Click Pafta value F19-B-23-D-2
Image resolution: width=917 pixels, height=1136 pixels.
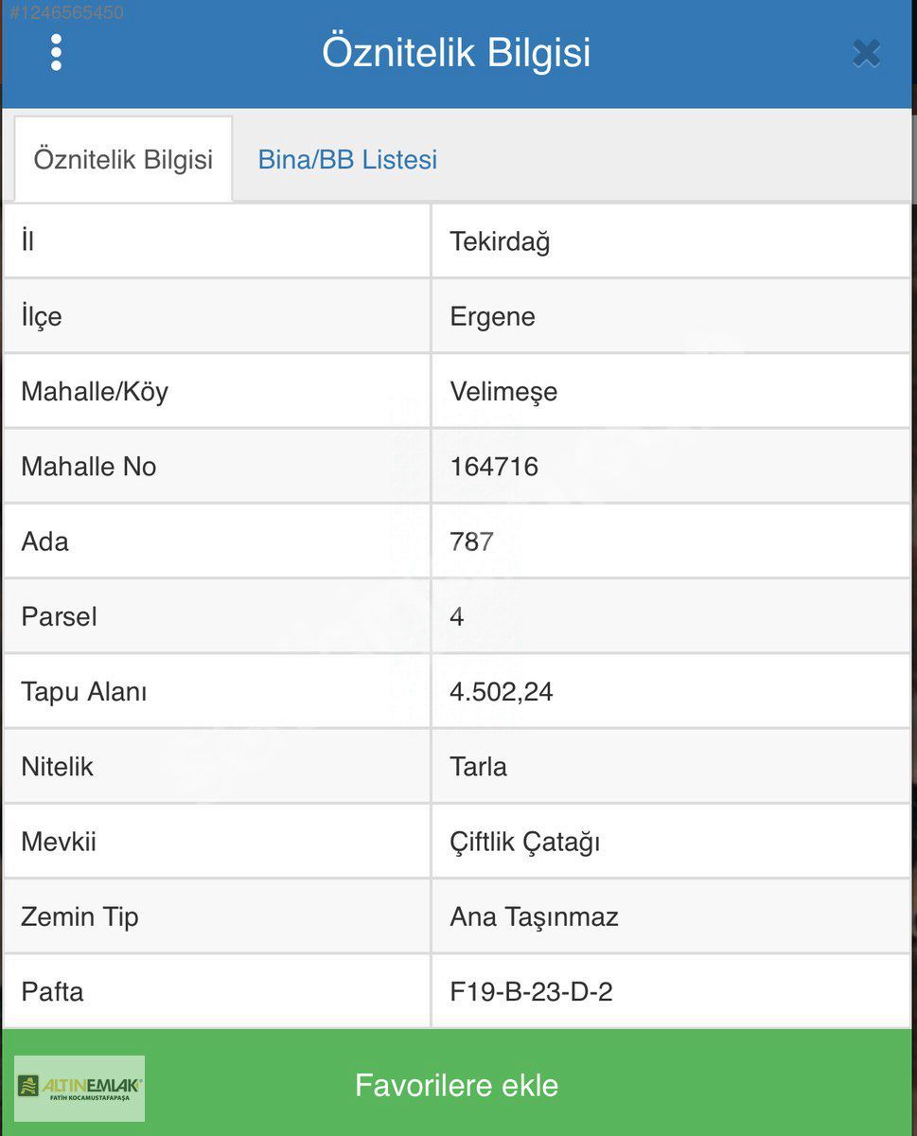click(x=531, y=992)
